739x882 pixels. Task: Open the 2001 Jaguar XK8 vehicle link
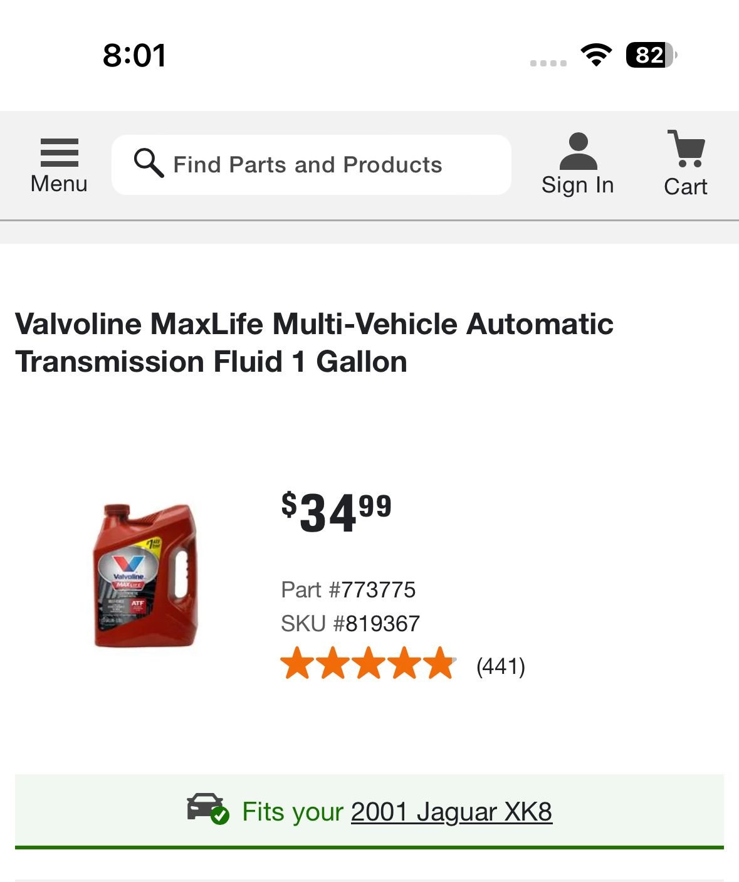(x=451, y=812)
